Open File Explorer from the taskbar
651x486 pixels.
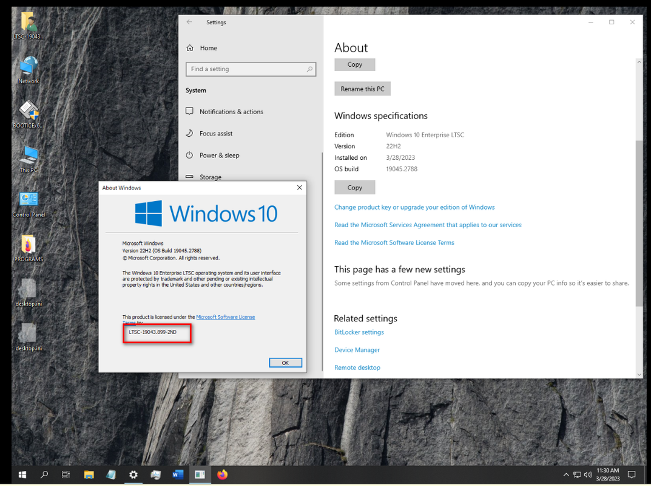point(89,474)
